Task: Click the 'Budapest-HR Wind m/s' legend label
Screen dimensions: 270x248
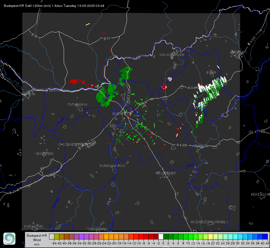Action: 37,240
